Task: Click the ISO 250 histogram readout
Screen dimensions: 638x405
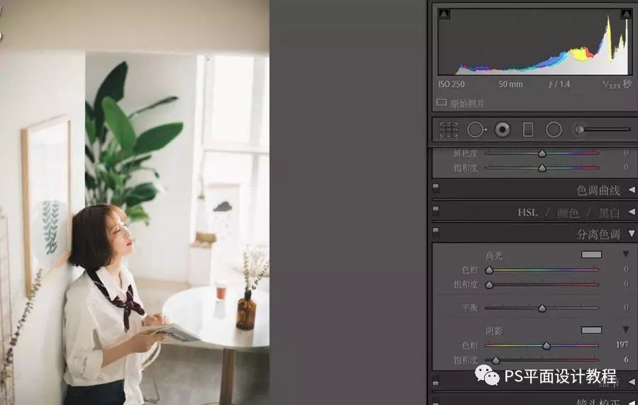Action: coord(452,84)
